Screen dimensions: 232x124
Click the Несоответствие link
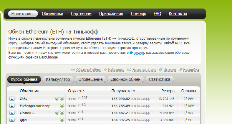pyautogui.click(x=144, y=70)
